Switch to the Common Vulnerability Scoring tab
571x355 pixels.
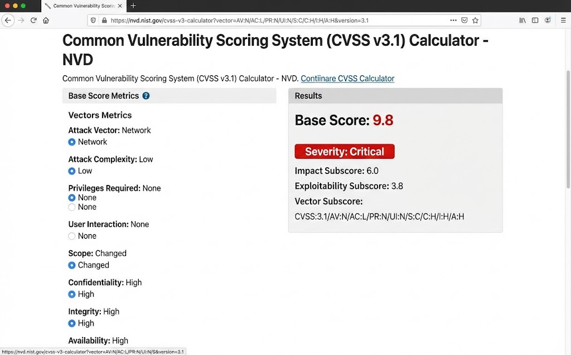point(84,6)
